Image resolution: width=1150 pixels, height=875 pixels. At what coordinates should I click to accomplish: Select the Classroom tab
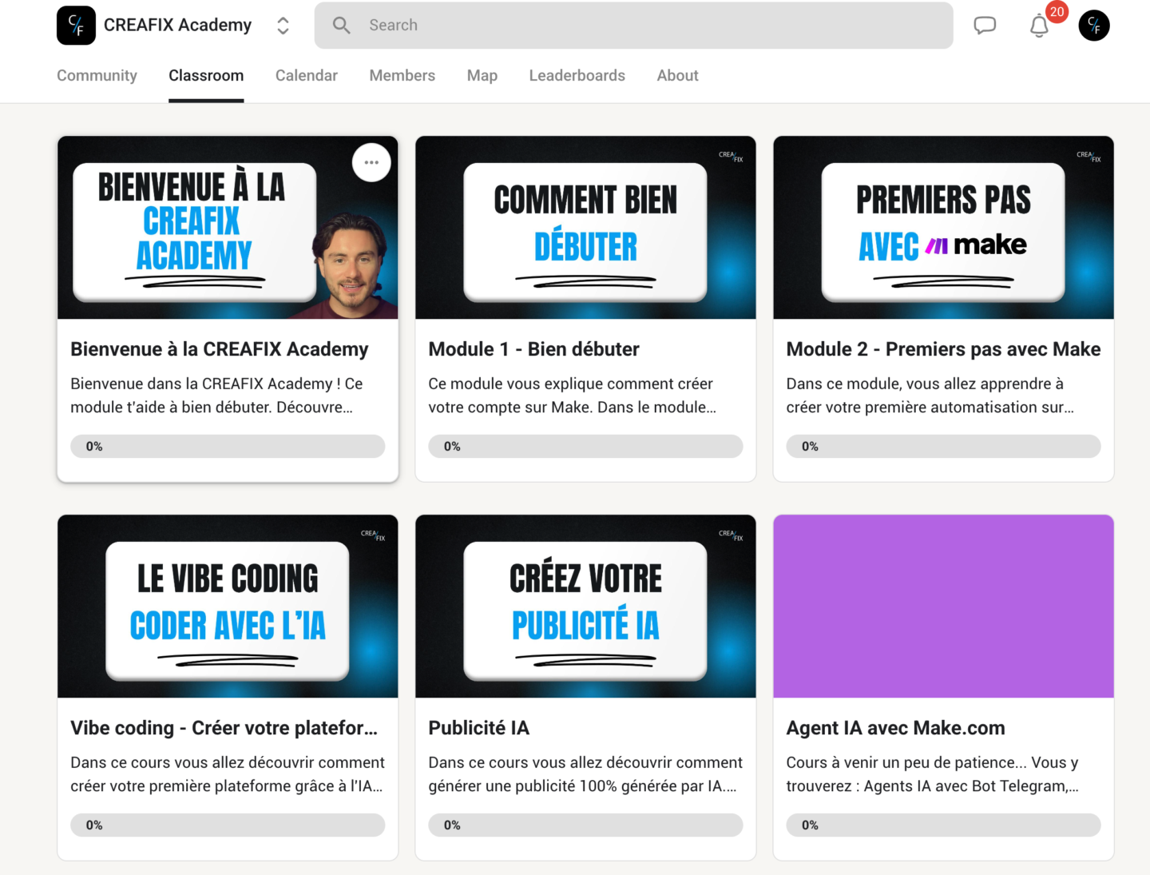pyautogui.click(x=206, y=75)
